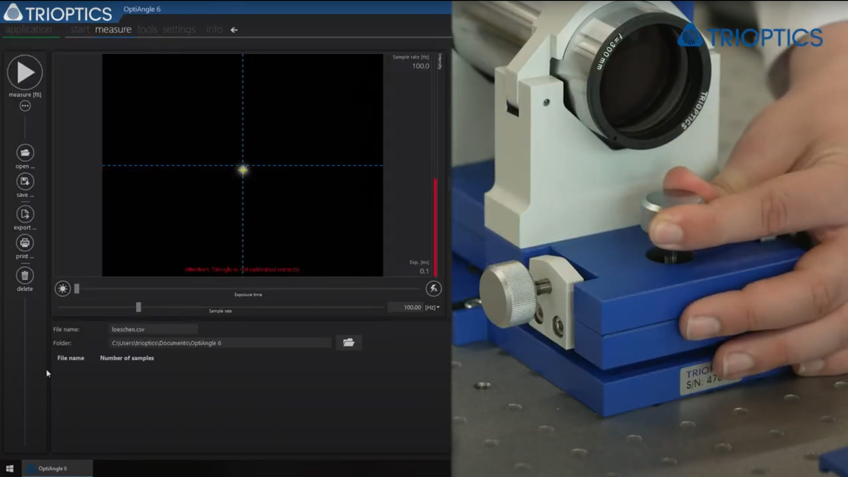
Task: Click the Sample rate slider handle
Action: click(x=138, y=307)
